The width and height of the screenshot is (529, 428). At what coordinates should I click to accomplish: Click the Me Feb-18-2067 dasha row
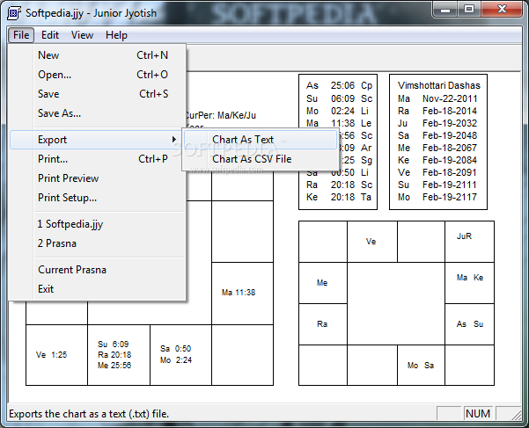coord(437,148)
